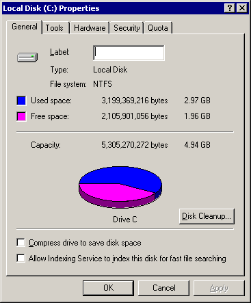Confirm with the OK button
This screenshot has height=303, width=251.
point(108,288)
